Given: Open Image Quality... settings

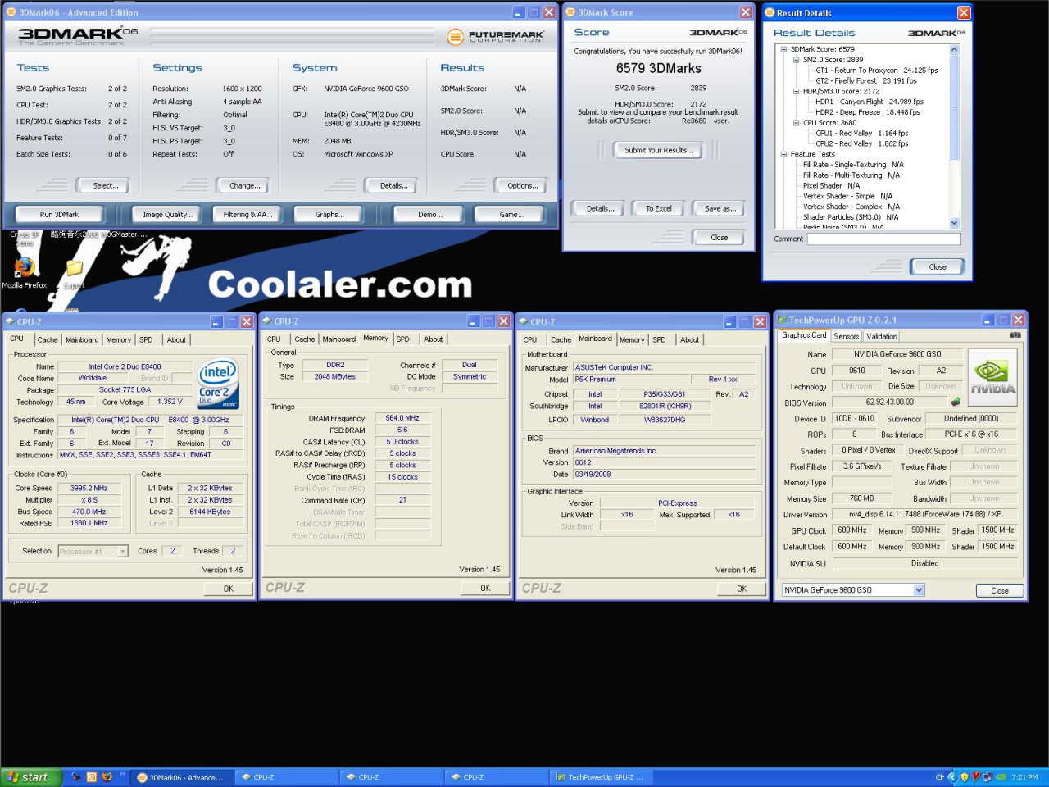Looking at the screenshot, I should tap(167, 215).
